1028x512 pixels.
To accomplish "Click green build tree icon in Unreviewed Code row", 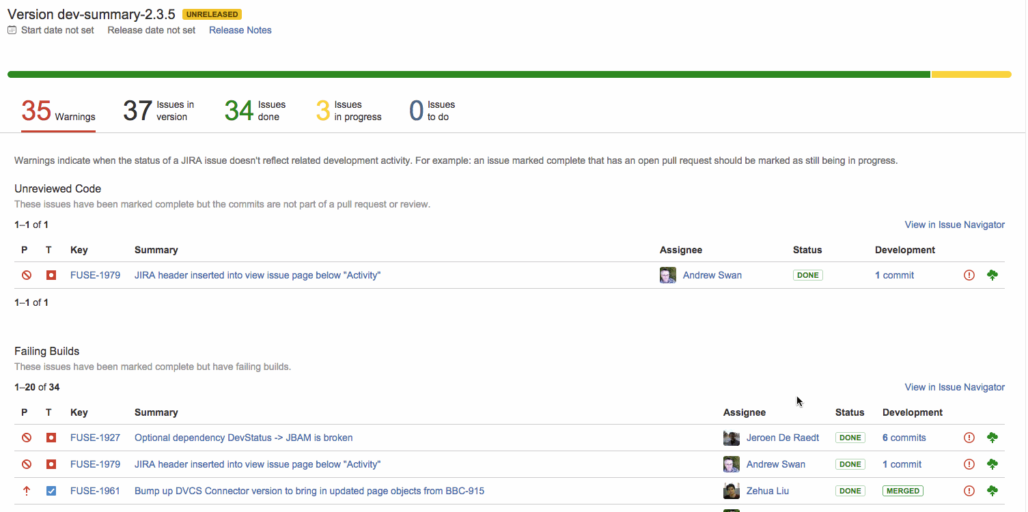I will tap(993, 275).
